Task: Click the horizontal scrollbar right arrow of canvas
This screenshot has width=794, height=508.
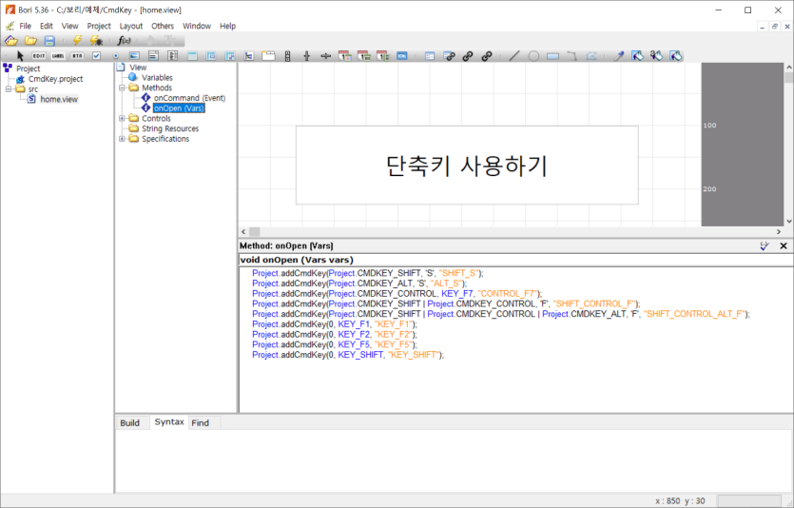Action: click(779, 231)
